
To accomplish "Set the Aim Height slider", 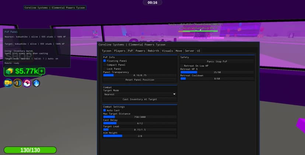I will pos(140,136).
